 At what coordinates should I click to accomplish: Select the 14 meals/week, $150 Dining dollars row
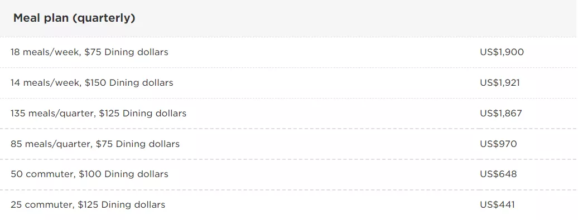[x=289, y=83]
